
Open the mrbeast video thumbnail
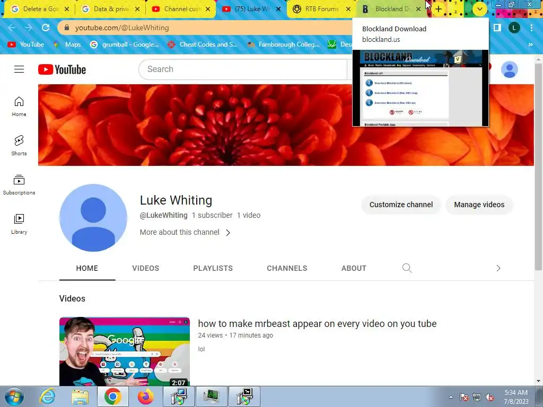[125, 352]
